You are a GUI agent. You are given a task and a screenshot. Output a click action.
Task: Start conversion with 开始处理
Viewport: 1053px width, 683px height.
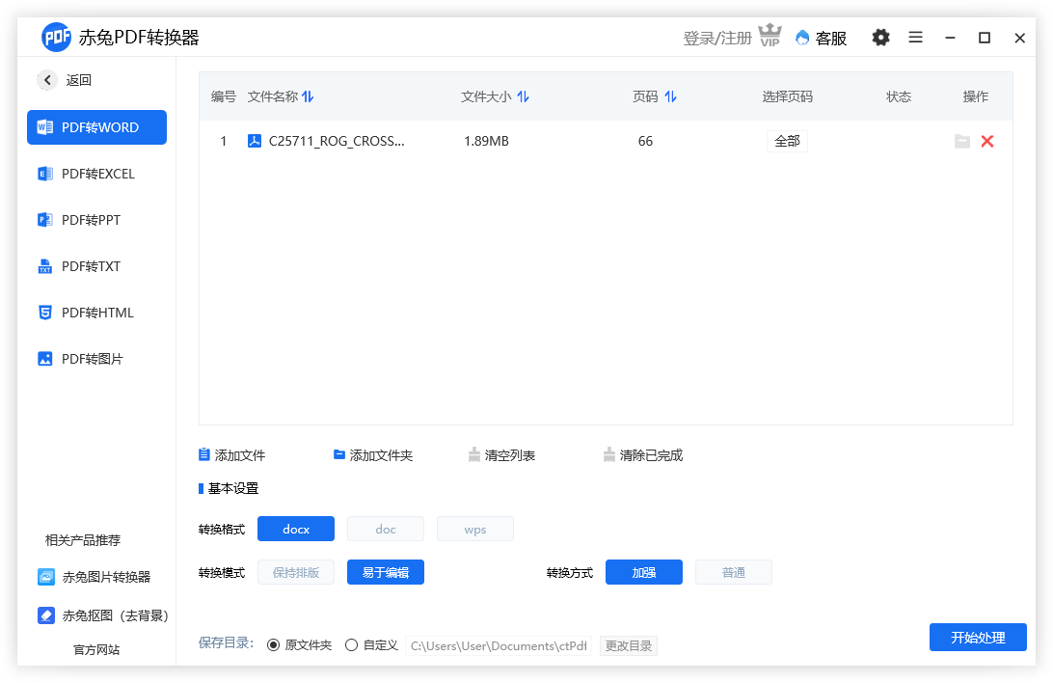click(x=978, y=637)
